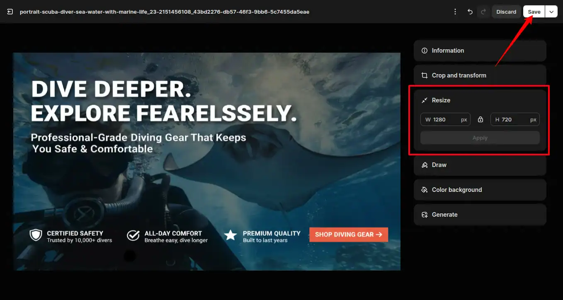Open the three-dot more options menu
This screenshot has width=563, height=300.
[455, 12]
